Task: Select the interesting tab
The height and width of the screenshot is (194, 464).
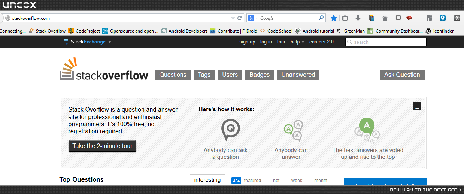Action: coord(207,180)
